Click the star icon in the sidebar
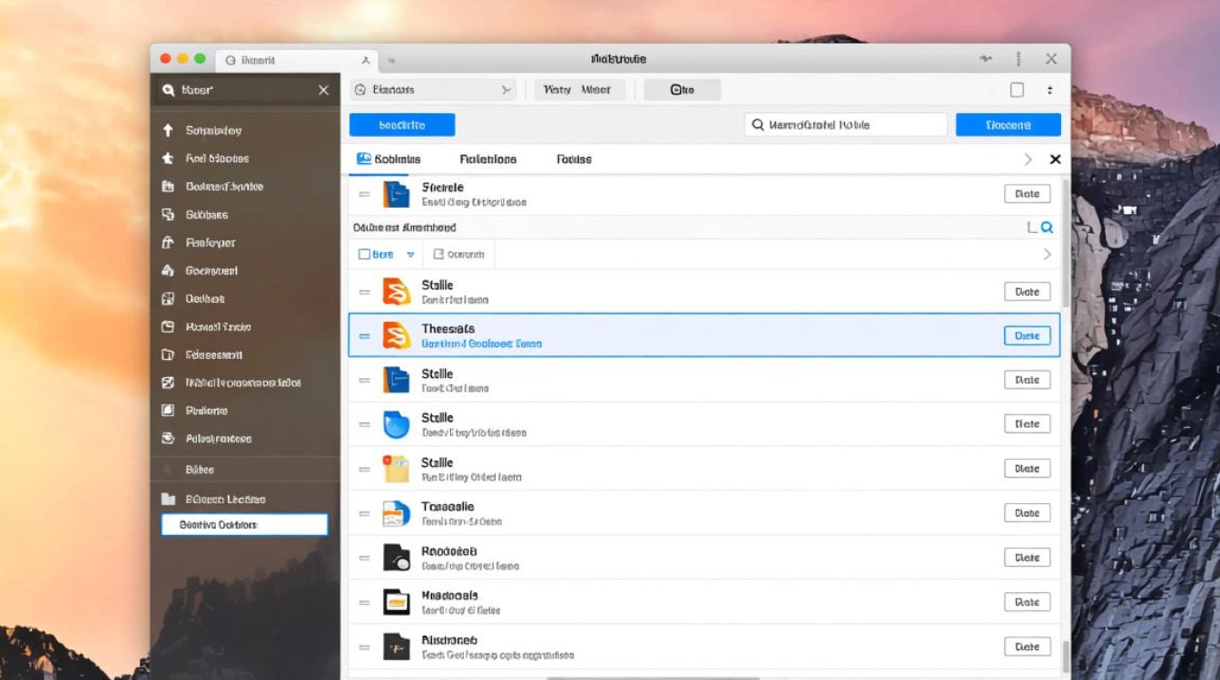This screenshot has width=1220, height=680. [167, 159]
